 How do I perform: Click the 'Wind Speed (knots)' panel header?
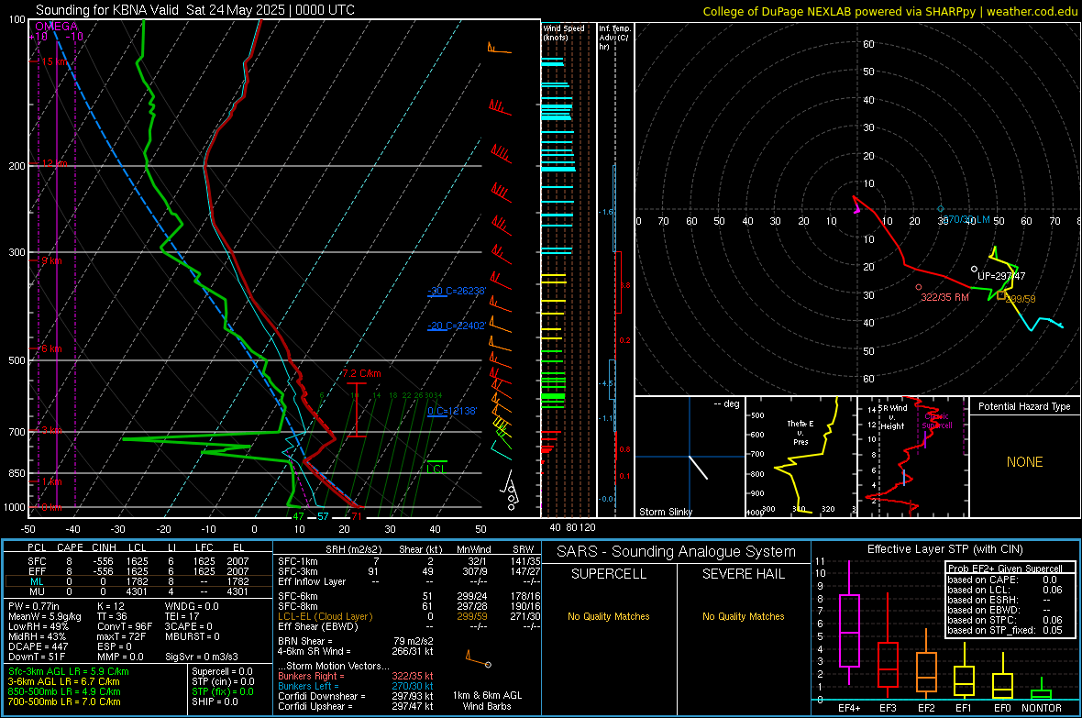coord(564,33)
